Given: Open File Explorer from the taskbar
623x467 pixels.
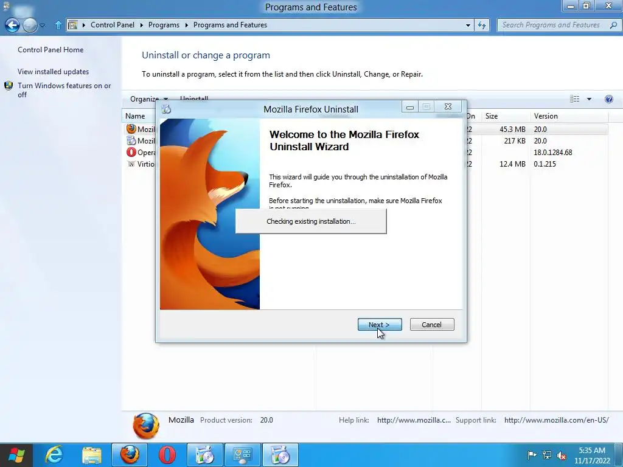Looking at the screenshot, I should [x=92, y=455].
